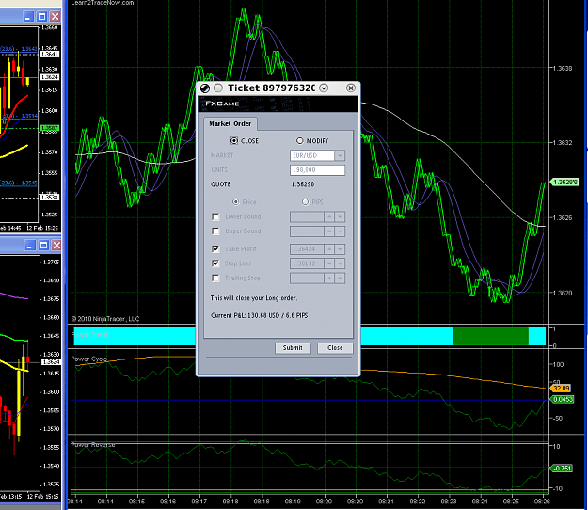Minimize the upper-left chart window
The height and width of the screenshot is (510, 588).
pyautogui.click(x=29, y=17)
